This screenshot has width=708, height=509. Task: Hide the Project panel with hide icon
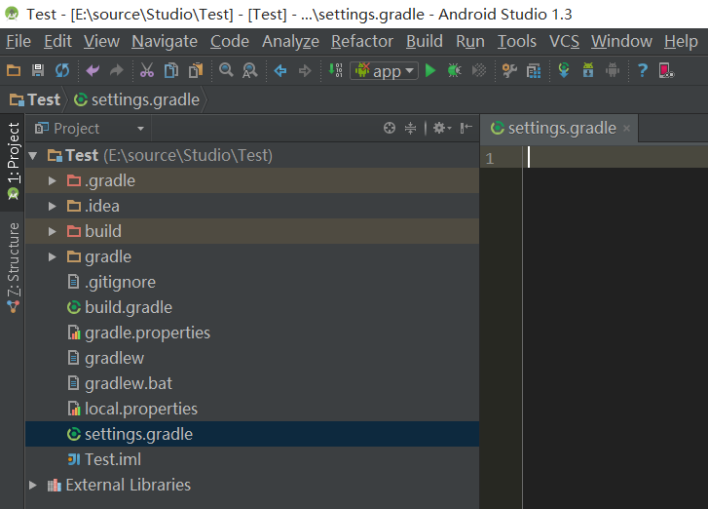pos(466,129)
